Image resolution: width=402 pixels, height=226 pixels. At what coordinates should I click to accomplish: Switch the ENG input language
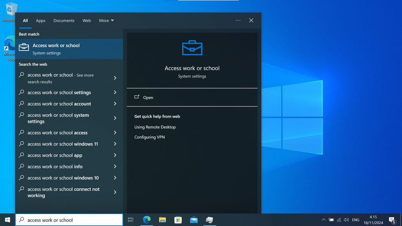click(x=356, y=220)
